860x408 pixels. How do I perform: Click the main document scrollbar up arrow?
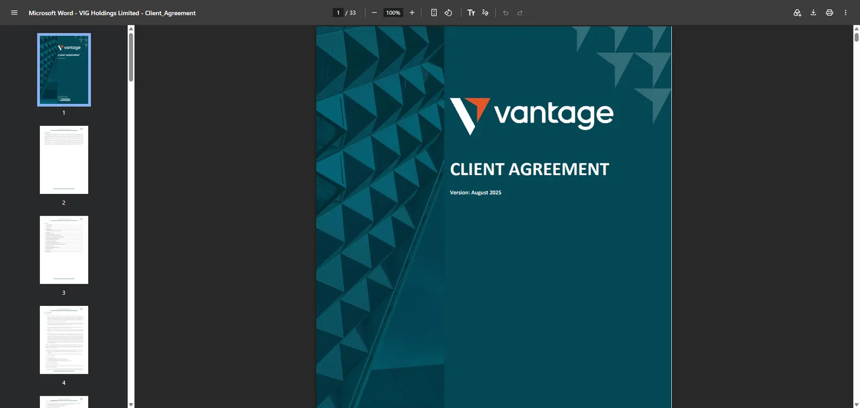point(857,28)
